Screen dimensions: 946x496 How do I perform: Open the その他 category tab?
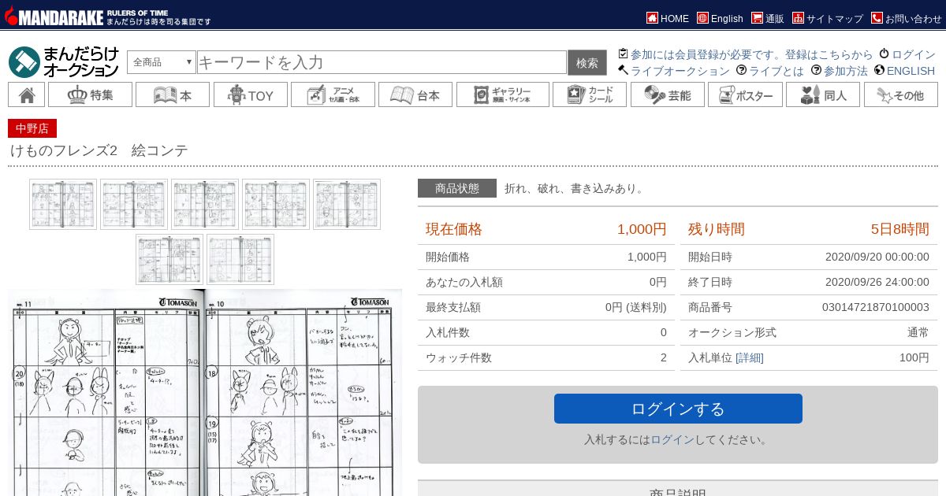[x=901, y=94]
